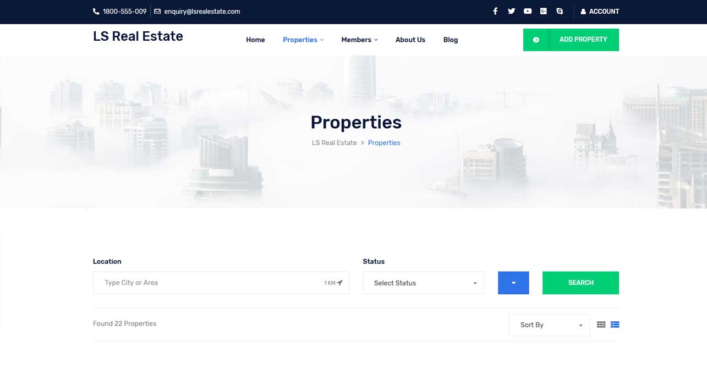Image resolution: width=707 pixels, height=368 pixels.
Task: Open the Sort By dropdown
Action: 550,325
